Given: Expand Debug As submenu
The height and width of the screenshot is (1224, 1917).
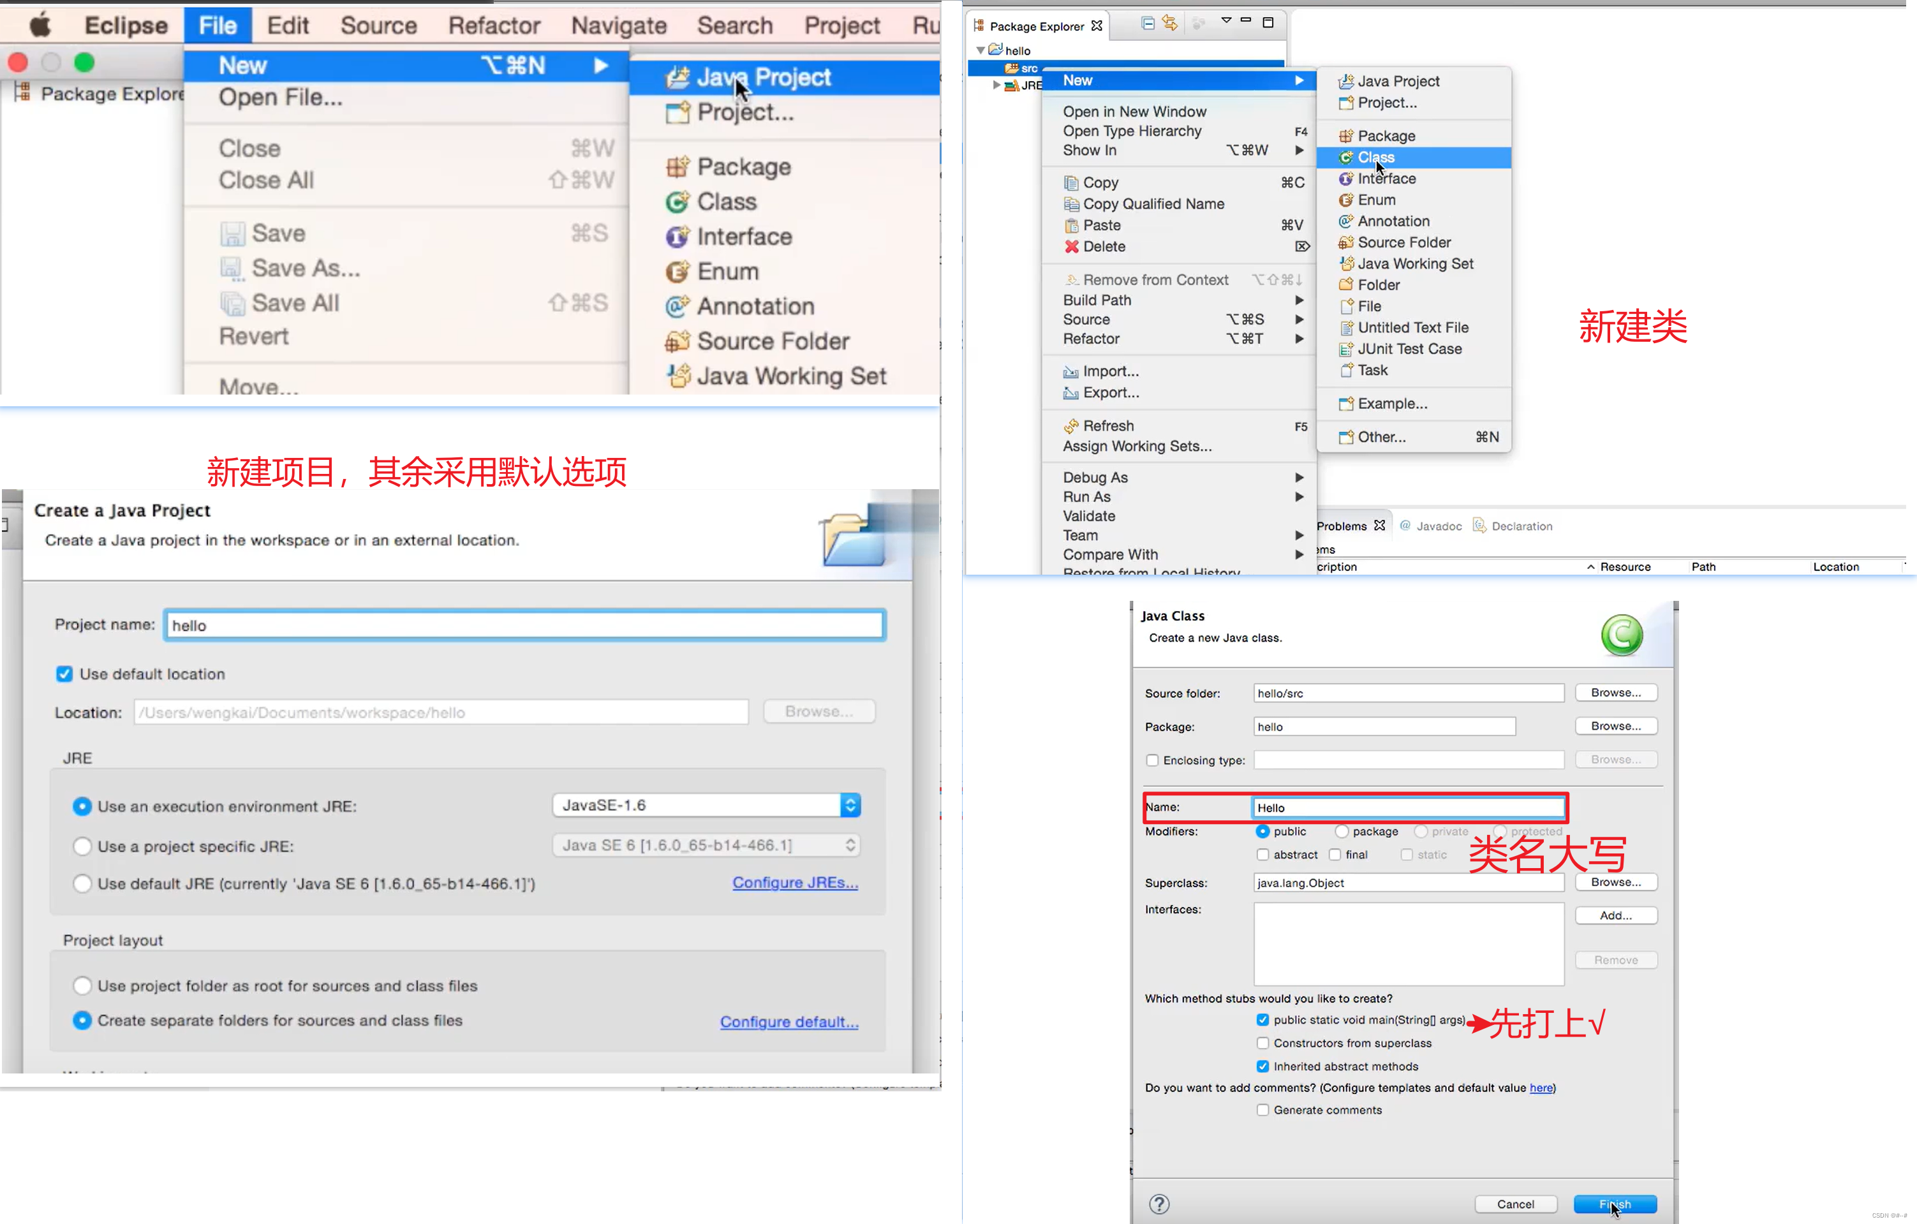Looking at the screenshot, I should point(1178,478).
